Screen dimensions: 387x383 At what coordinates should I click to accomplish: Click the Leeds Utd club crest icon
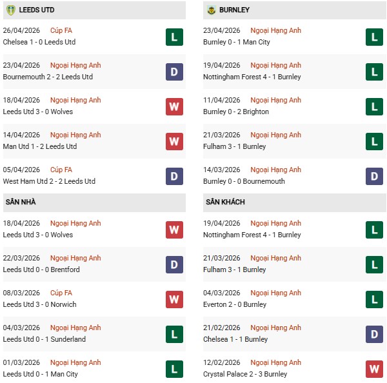(x=10, y=10)
